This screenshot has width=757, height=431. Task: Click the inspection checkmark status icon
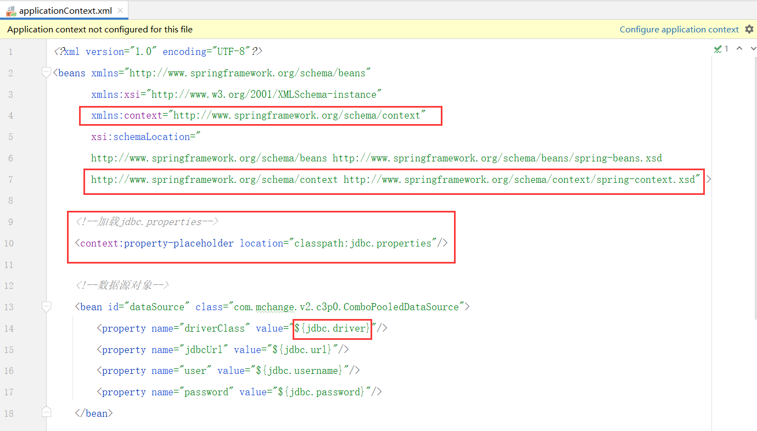coord(717,49)
